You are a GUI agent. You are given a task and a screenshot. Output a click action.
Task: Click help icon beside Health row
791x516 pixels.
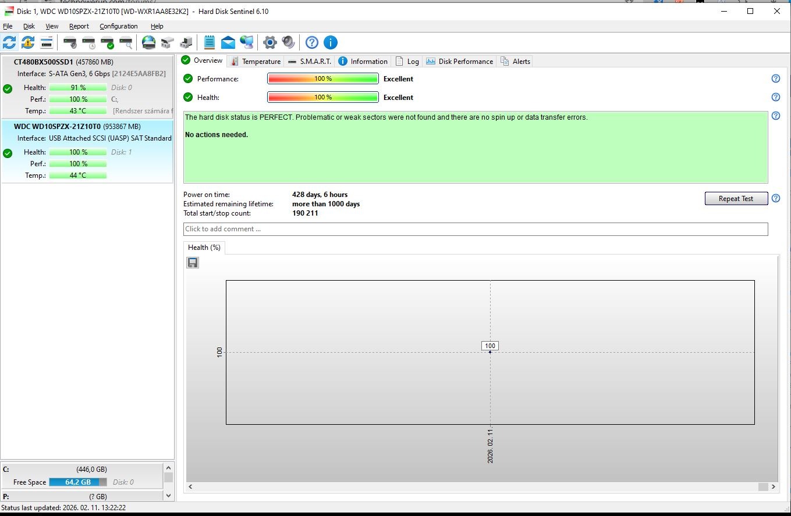tap(775, 97)
